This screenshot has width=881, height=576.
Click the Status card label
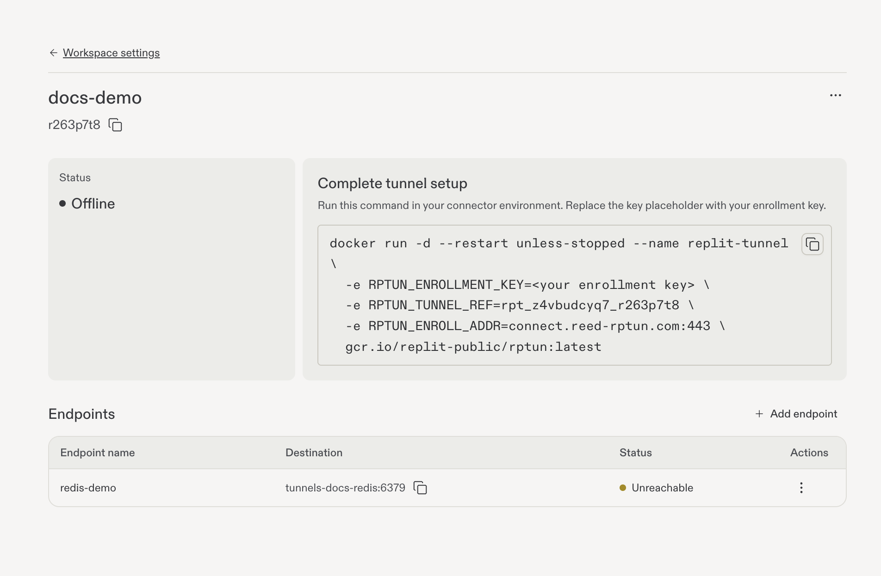[x=75, y=178]
